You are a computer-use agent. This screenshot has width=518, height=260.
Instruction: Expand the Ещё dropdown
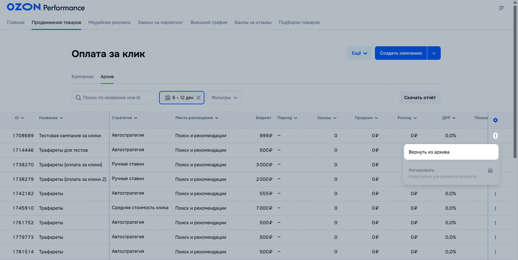pos(359,53)
